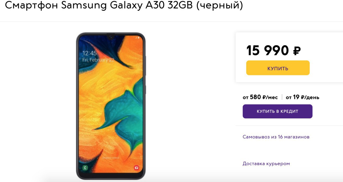This screenshot has width=343, height=182.
Task: Open the Galaxy A30 product photo
Action: [x=111, y=106]
